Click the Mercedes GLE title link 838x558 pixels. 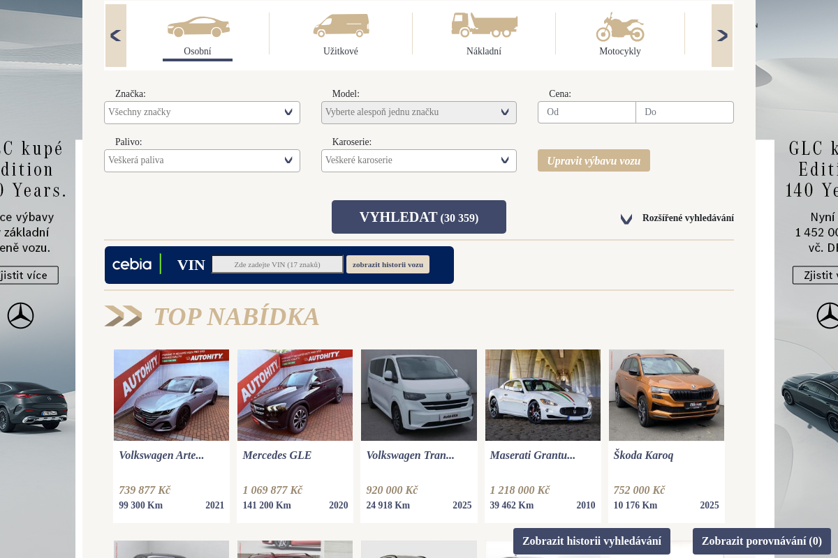click(x=277, y=455)
